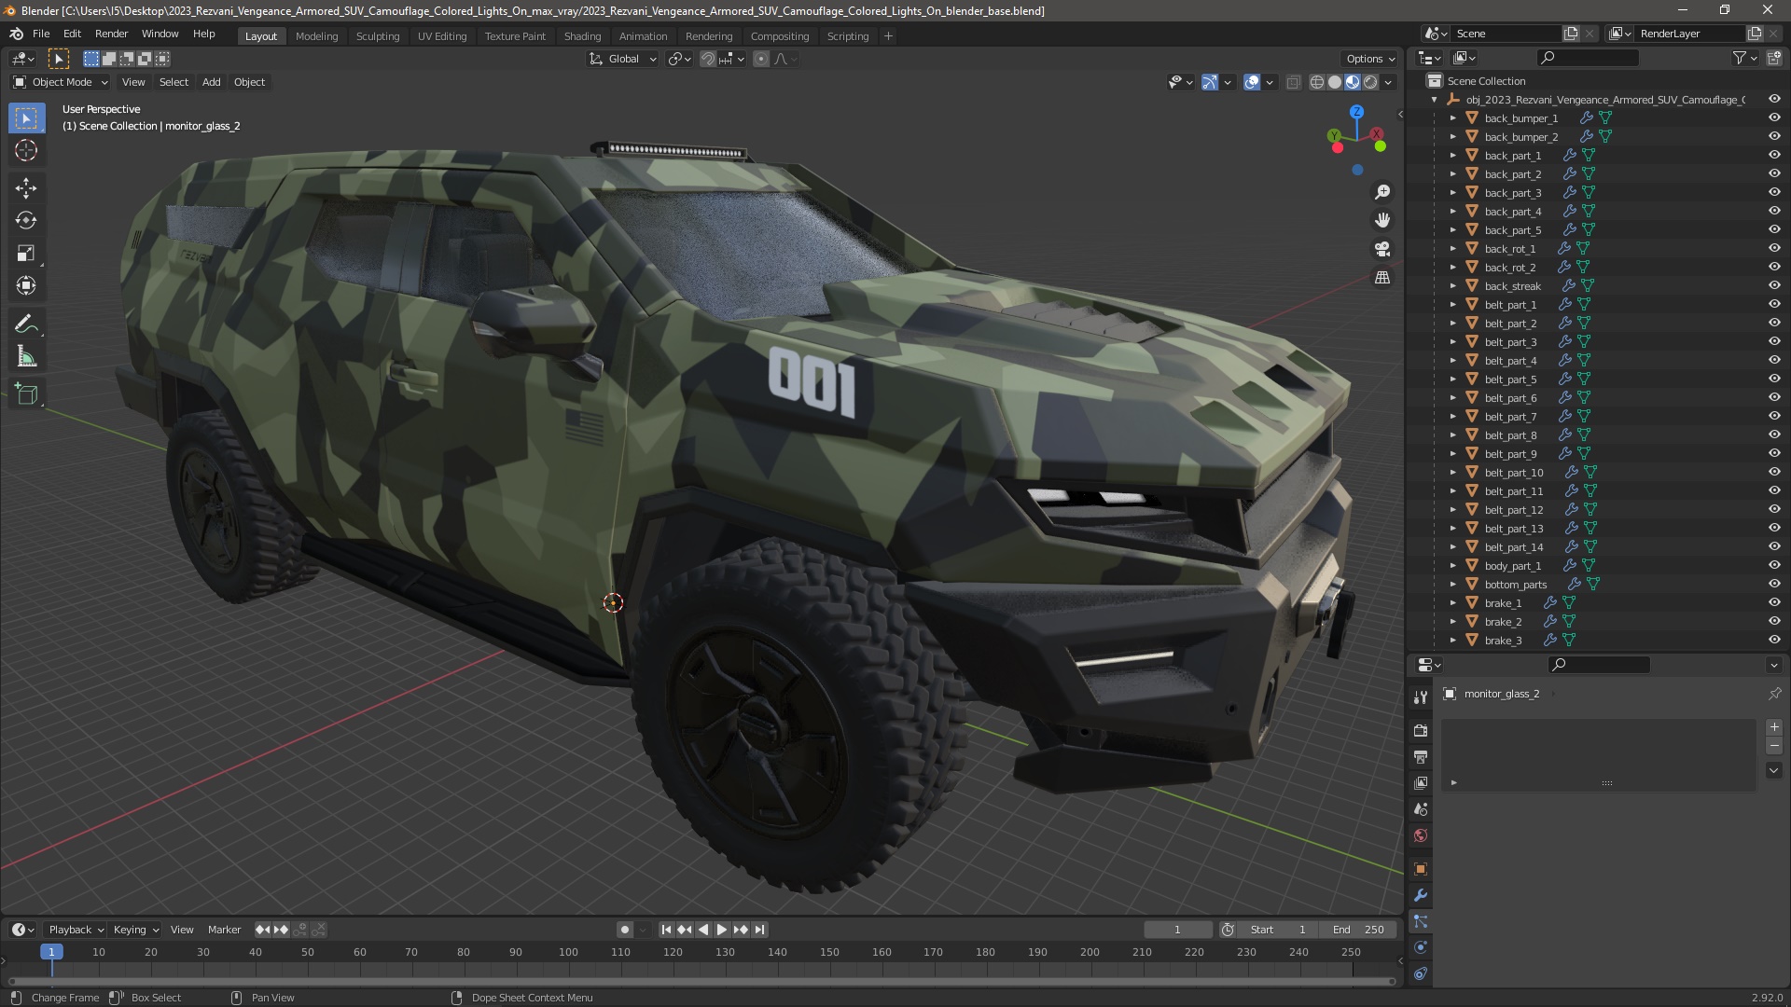Open the Scene properties tab
Viewport: 1791px width, 1007px height.
tap(1421, 809)
